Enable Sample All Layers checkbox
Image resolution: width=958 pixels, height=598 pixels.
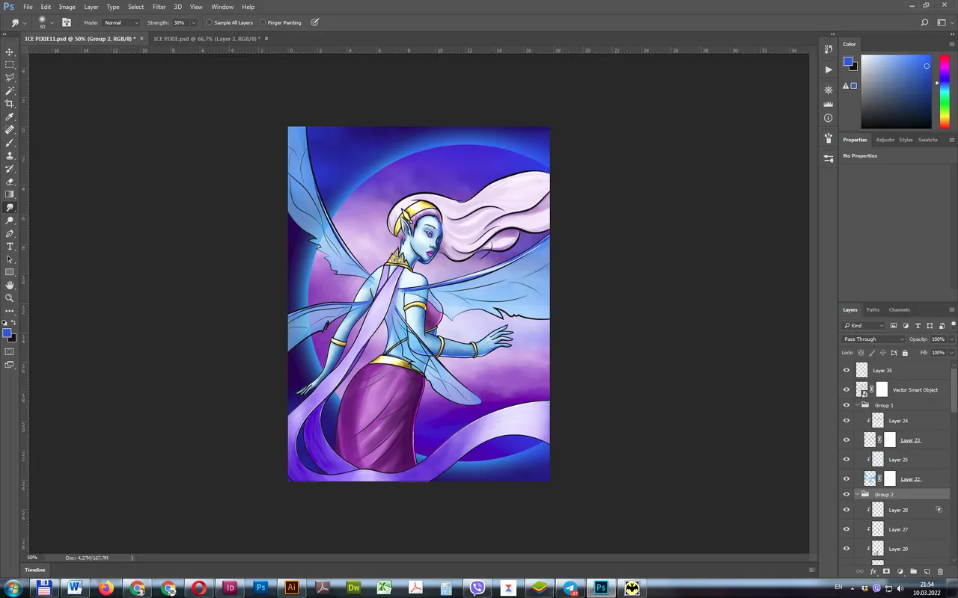209,22
